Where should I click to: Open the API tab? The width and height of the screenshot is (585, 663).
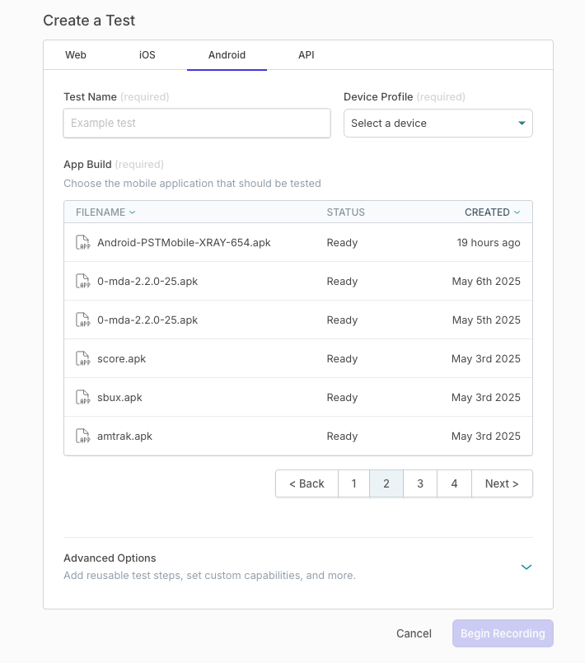[306, 55]
